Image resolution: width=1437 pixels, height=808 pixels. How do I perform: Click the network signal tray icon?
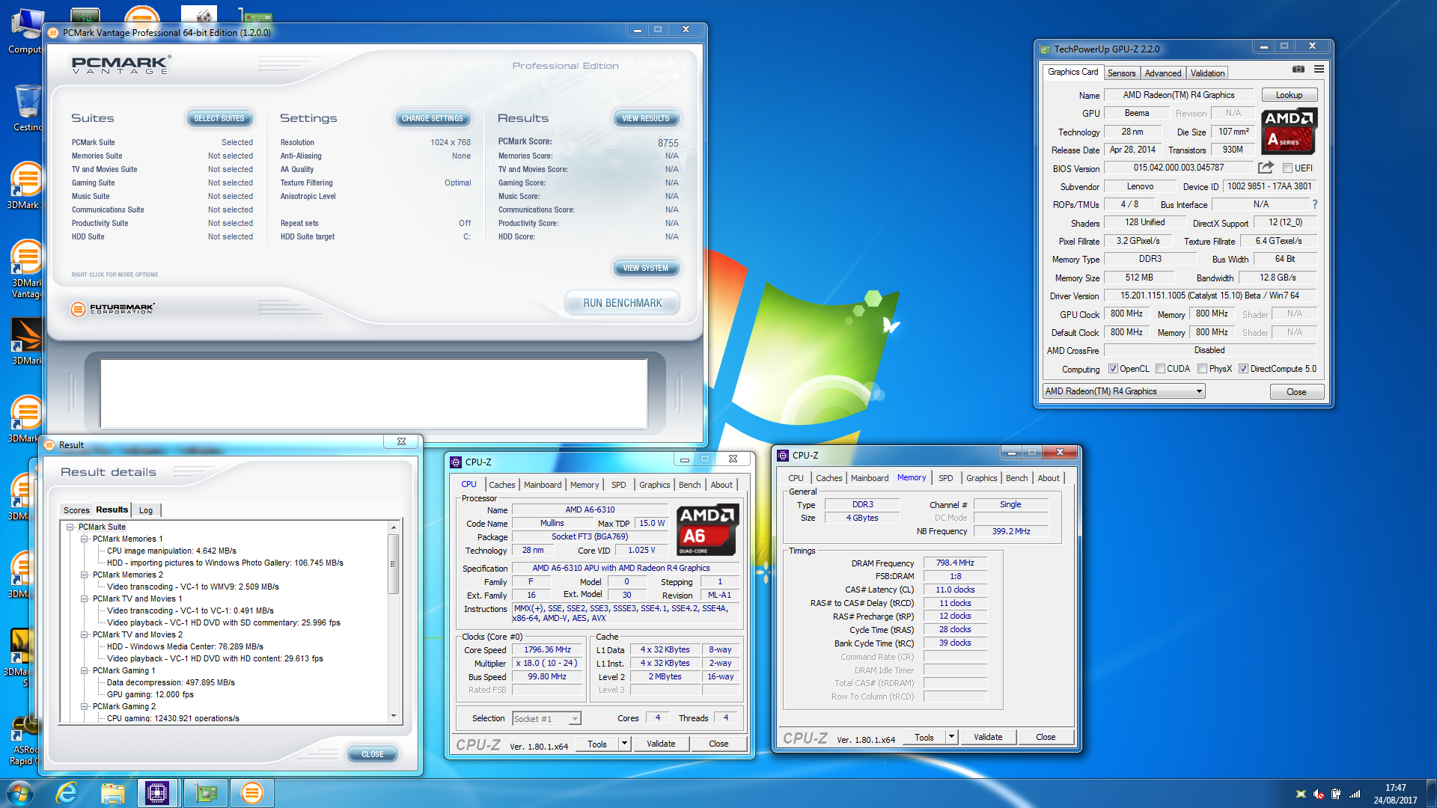tap(1355, 794)
